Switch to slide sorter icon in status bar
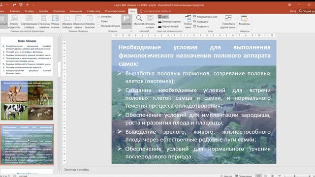This screenshot has height=177, width=315. (266, 176)
